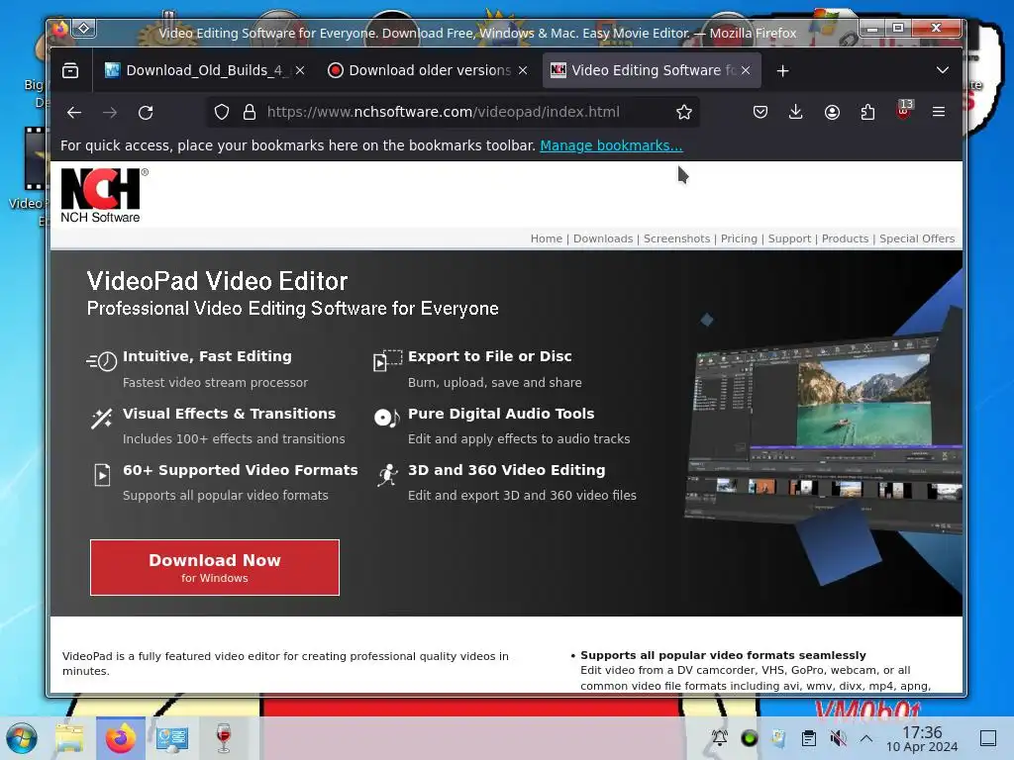
Task: Reload the page with the refresh icon
Action: point(146,113)
